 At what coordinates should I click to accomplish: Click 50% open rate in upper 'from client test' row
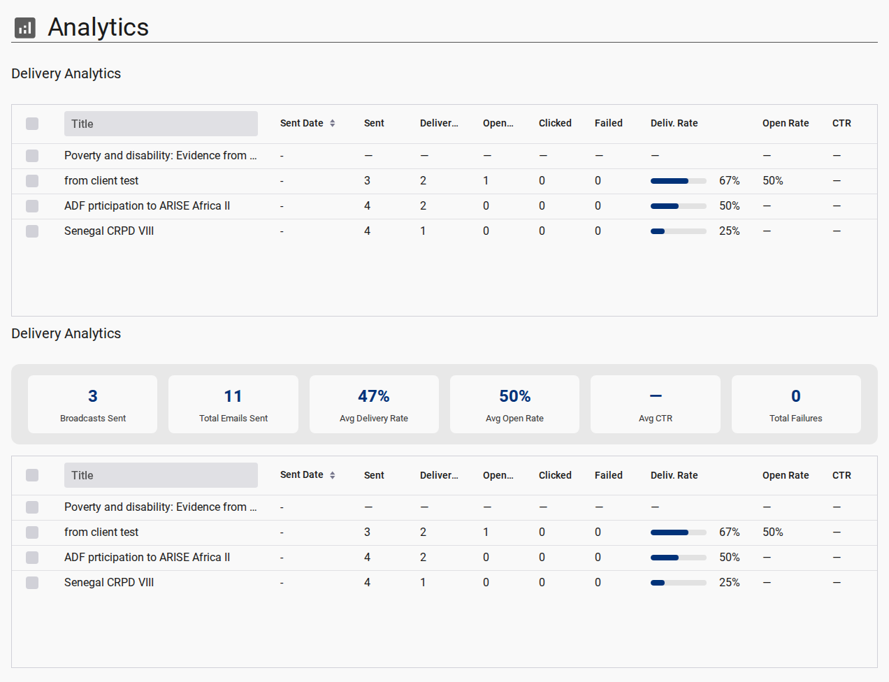773,180
